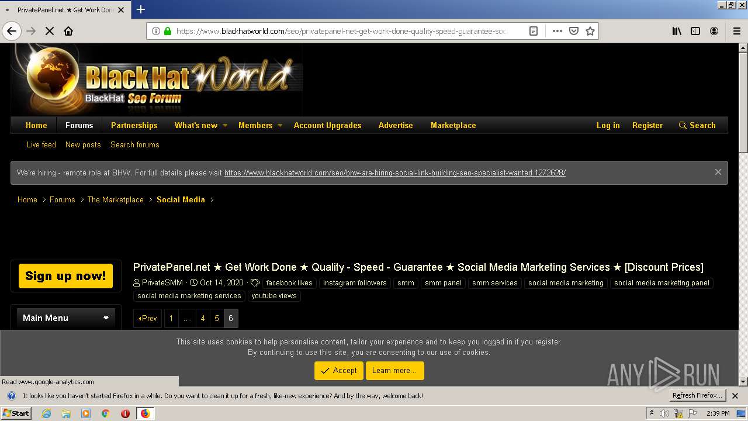The width and height of the screenshot is (748, 421).
Task: Go to Social Media breadcrumb
Action: [181, 199]
